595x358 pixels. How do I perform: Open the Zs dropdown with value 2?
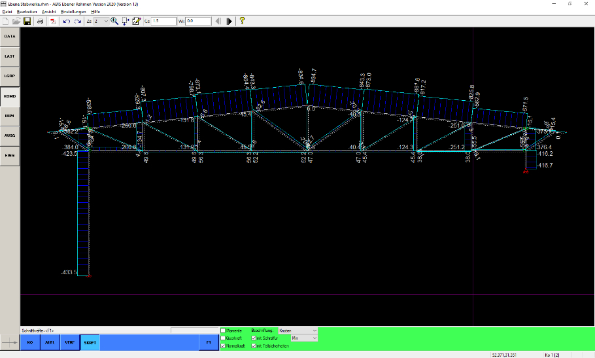click(x=101, y=21)
